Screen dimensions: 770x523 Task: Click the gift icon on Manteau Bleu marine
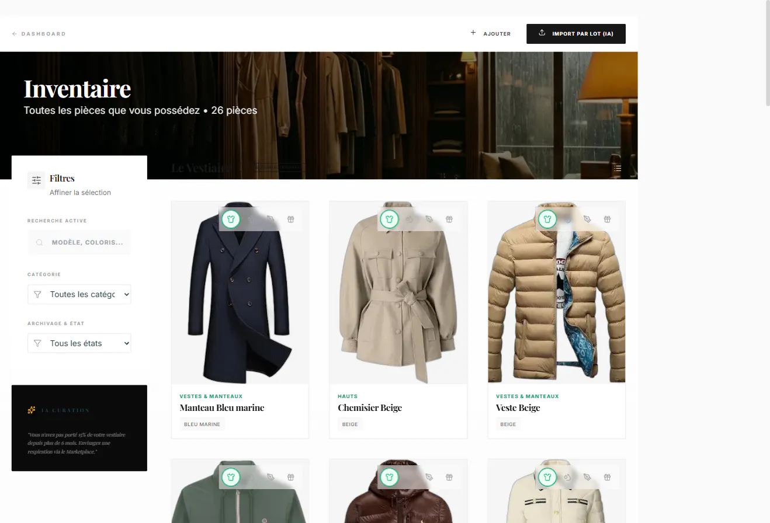click(290, 219)
